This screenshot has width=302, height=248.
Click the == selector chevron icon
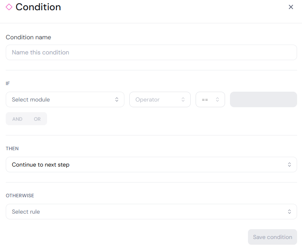tap(217, 99)
